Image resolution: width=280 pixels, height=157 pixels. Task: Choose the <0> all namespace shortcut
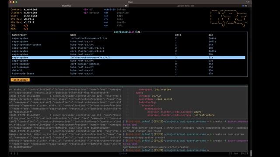88,10
